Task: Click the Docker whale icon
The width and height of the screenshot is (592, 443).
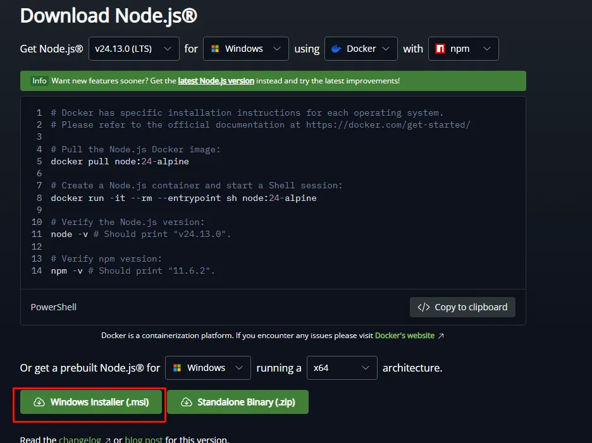Action: [336, 49]
